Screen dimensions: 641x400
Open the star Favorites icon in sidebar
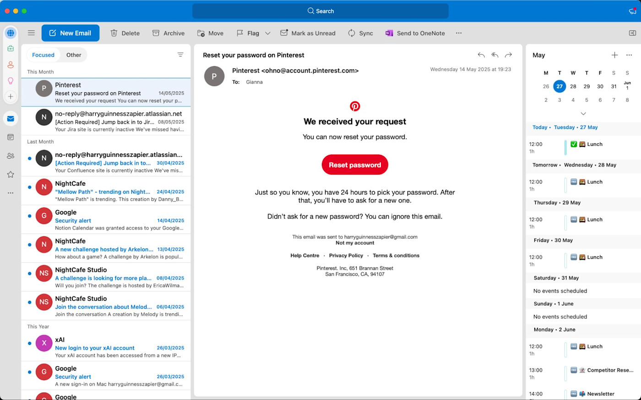(11, 174)
